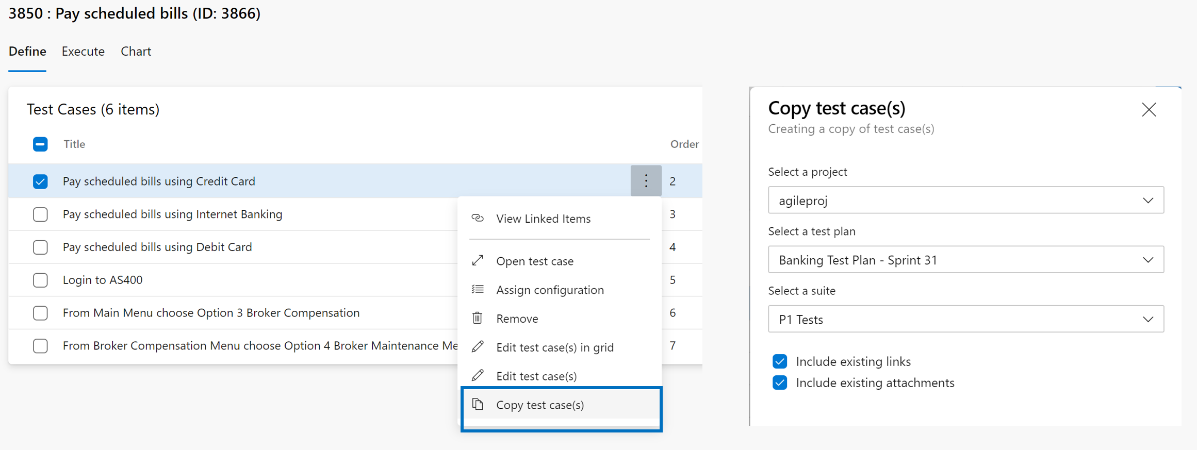Screen dimensions: 1197x450
Task: Uncheck Pay scheduled bills using Credit Card
Action: coord(40,181)
